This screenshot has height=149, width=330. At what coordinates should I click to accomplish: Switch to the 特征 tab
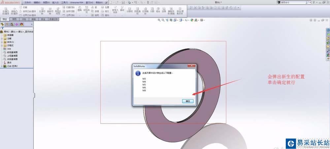pyautogui.click(x=5, y=19)
